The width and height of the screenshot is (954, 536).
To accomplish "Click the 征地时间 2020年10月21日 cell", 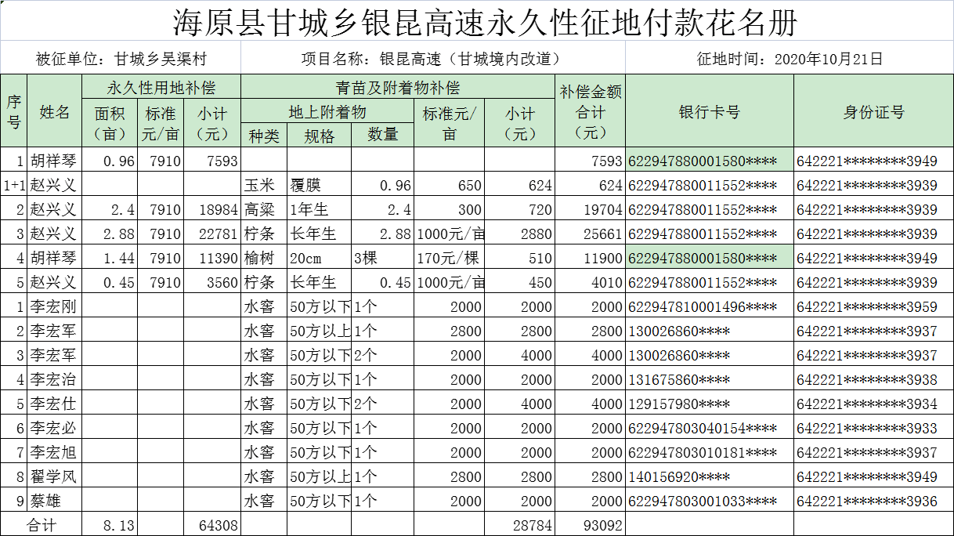I will (x=789, y=59).
